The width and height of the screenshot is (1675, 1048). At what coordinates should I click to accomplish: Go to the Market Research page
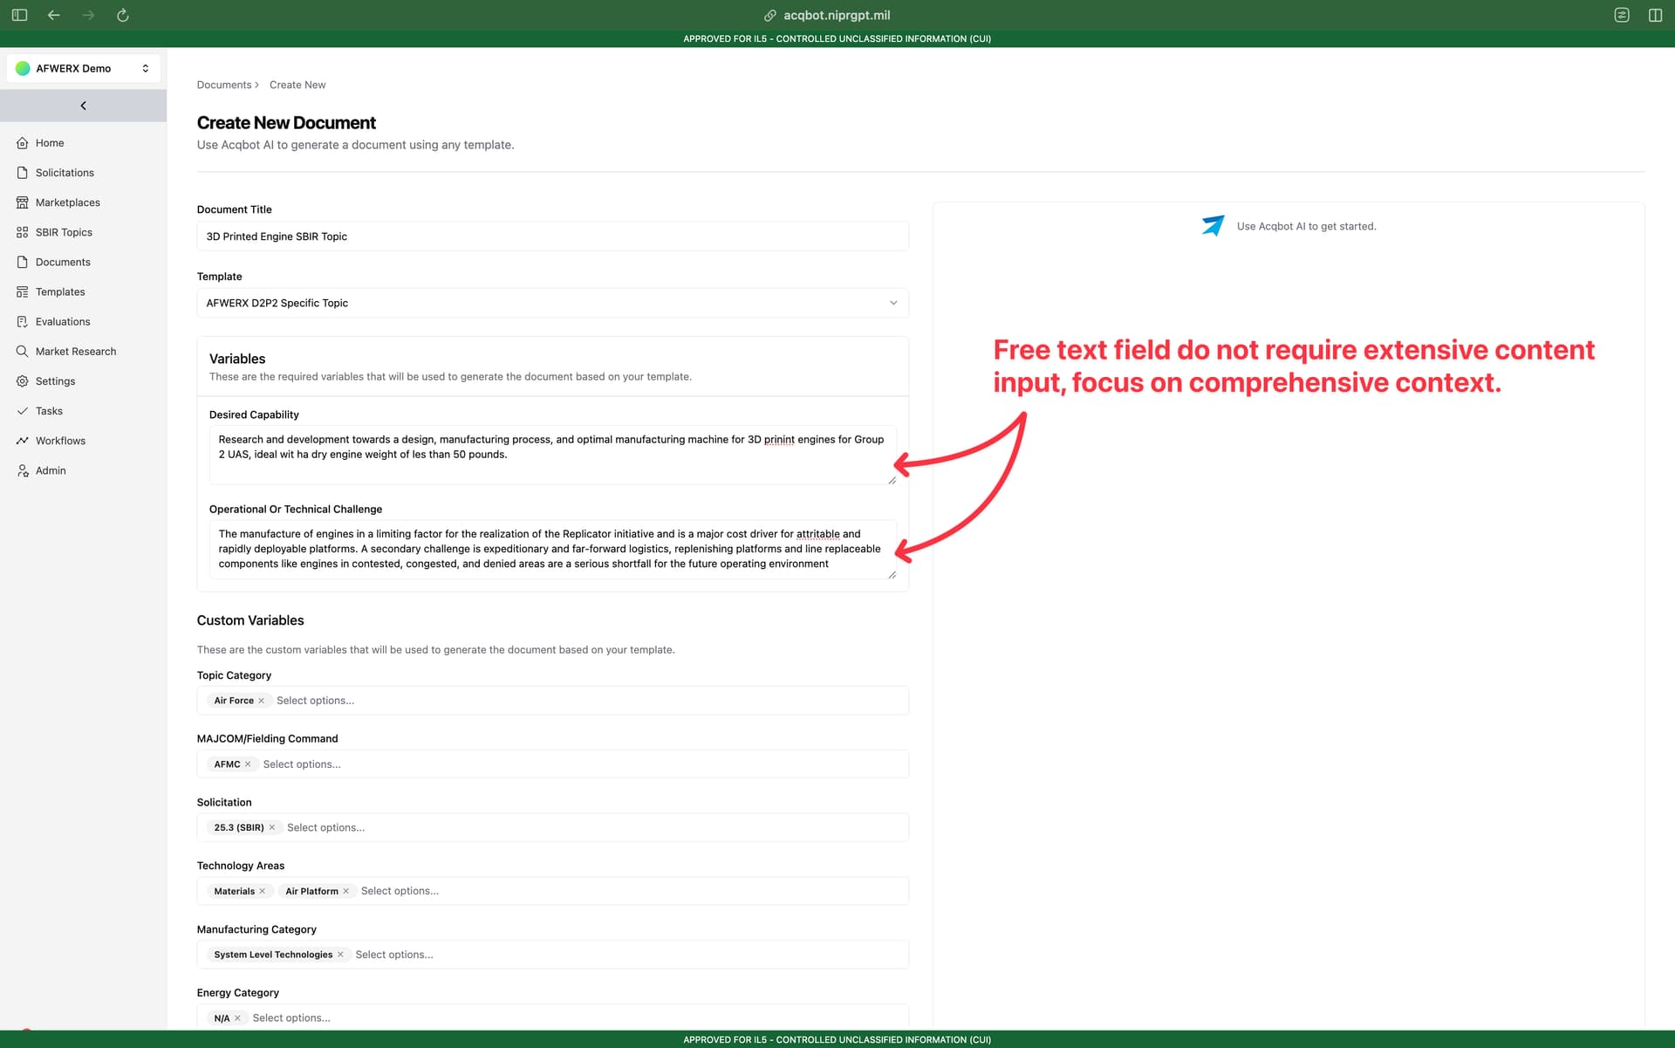pos(76,352)
